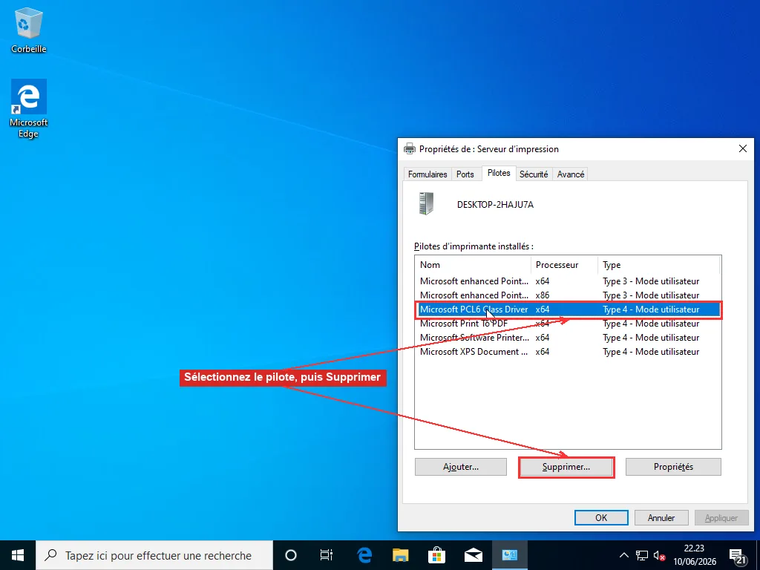Image resolution: width=760 pixels, height=570 pixels.
Task: Open the Mail app in taskbar
Action: 473,555
